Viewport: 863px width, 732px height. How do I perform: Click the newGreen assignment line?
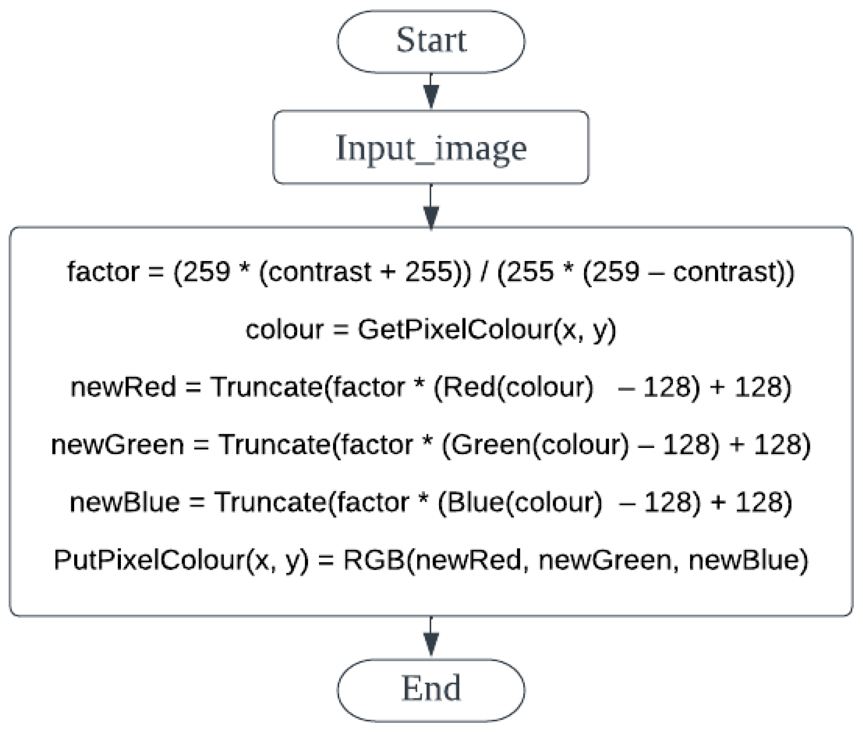[x=431, y=444]
